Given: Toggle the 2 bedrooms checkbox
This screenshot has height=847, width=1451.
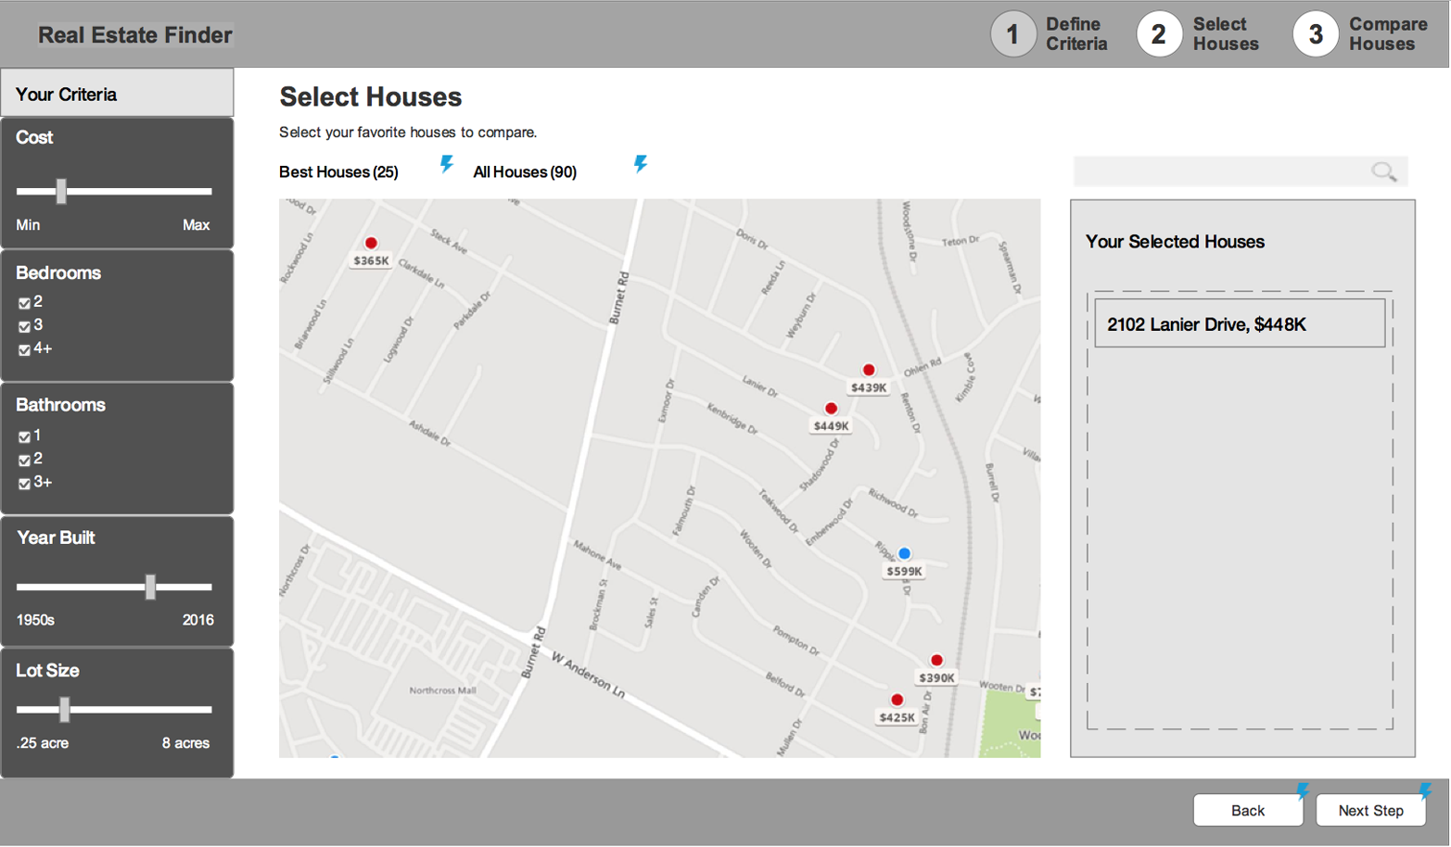Looking at the screenshot, I should pyautogui.click(x=24, y=303).
